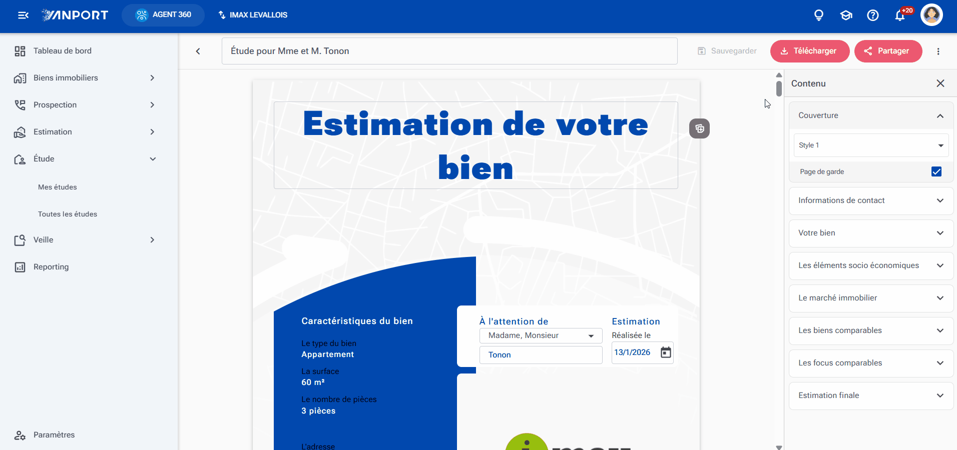Go to Tableau de bord
This screenshot has height=450, width=957.
pos(63,51)
